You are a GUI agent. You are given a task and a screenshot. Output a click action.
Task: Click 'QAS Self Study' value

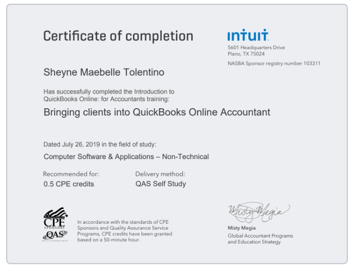tap(161, 184)
